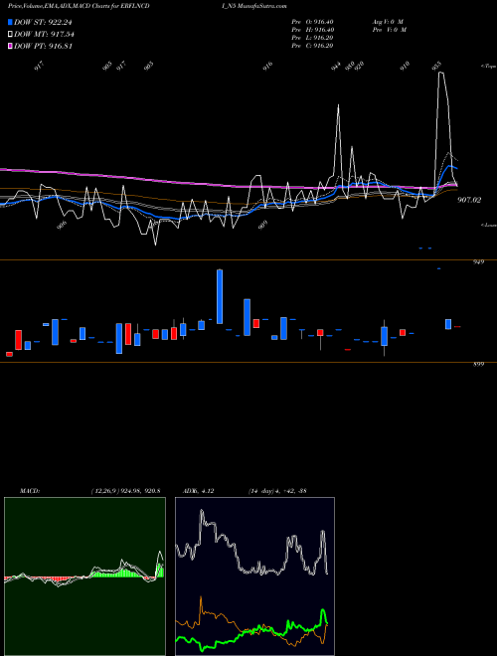The height and width of the screenshot is (656, 497).
Task: Click the 909 low label
Action: (x=262, y=225)
